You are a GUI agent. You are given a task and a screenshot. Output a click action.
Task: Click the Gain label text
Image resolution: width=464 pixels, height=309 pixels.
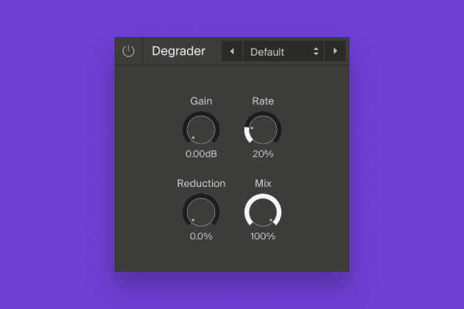click(201, 101)
